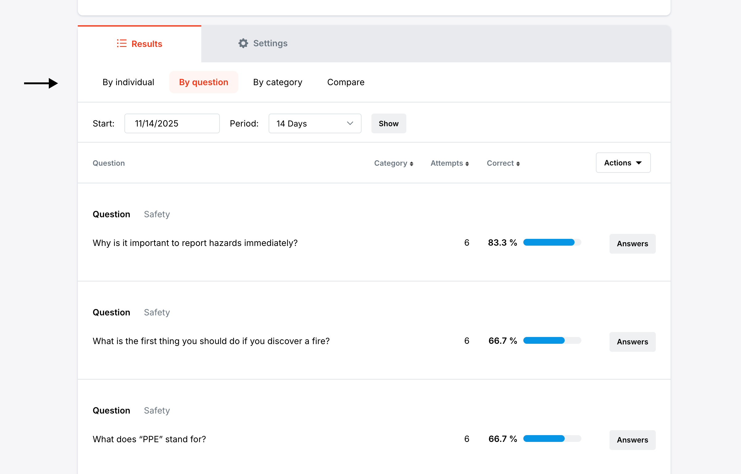Switch to By category view
The width and height of the screenshot is (741, 474).
[278, 82]
